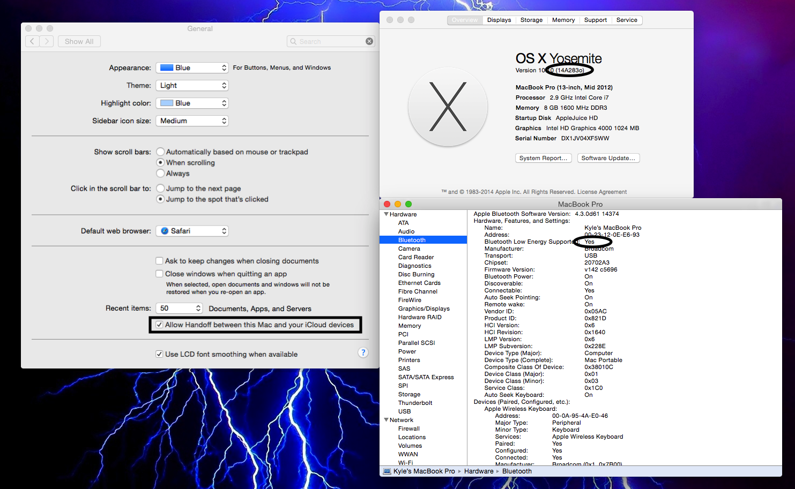Select scroll bars Automatically based on mouse
The width and height of the screenshot is (795, 489).
[160, 152]
